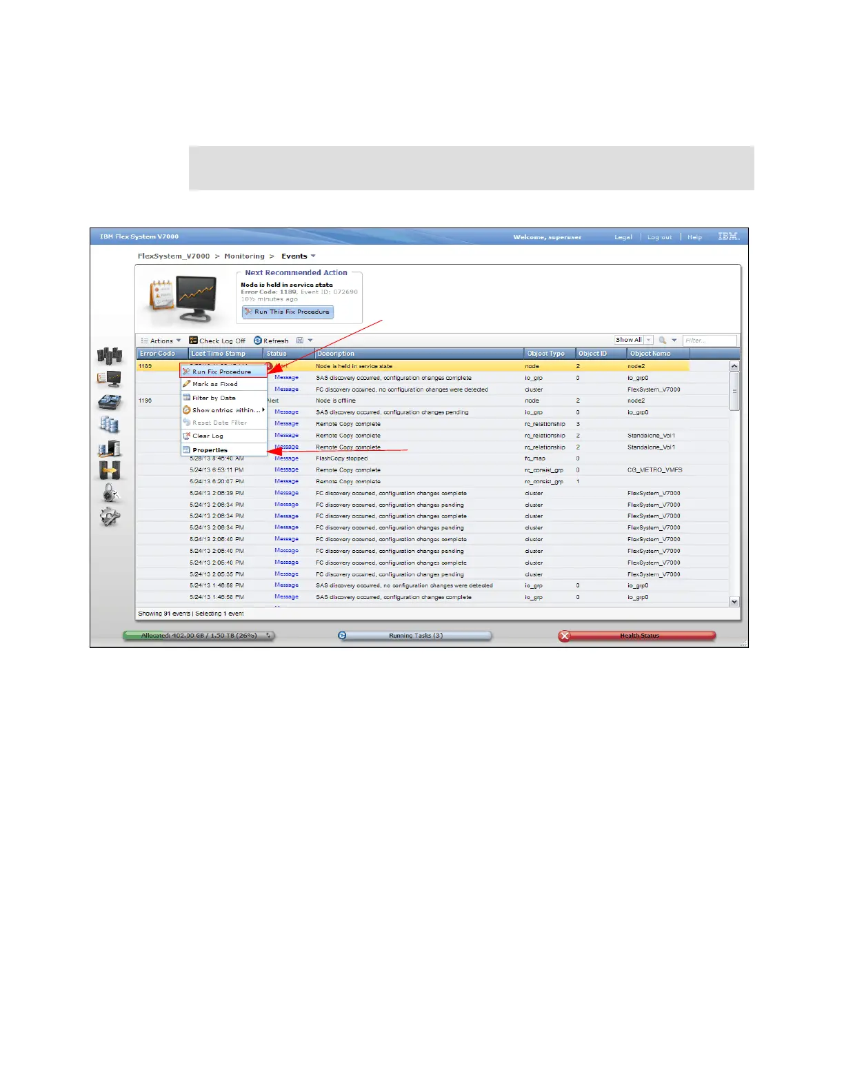Sort by Object ID column header
This screenshot has height=1092, width=844.
601,354
